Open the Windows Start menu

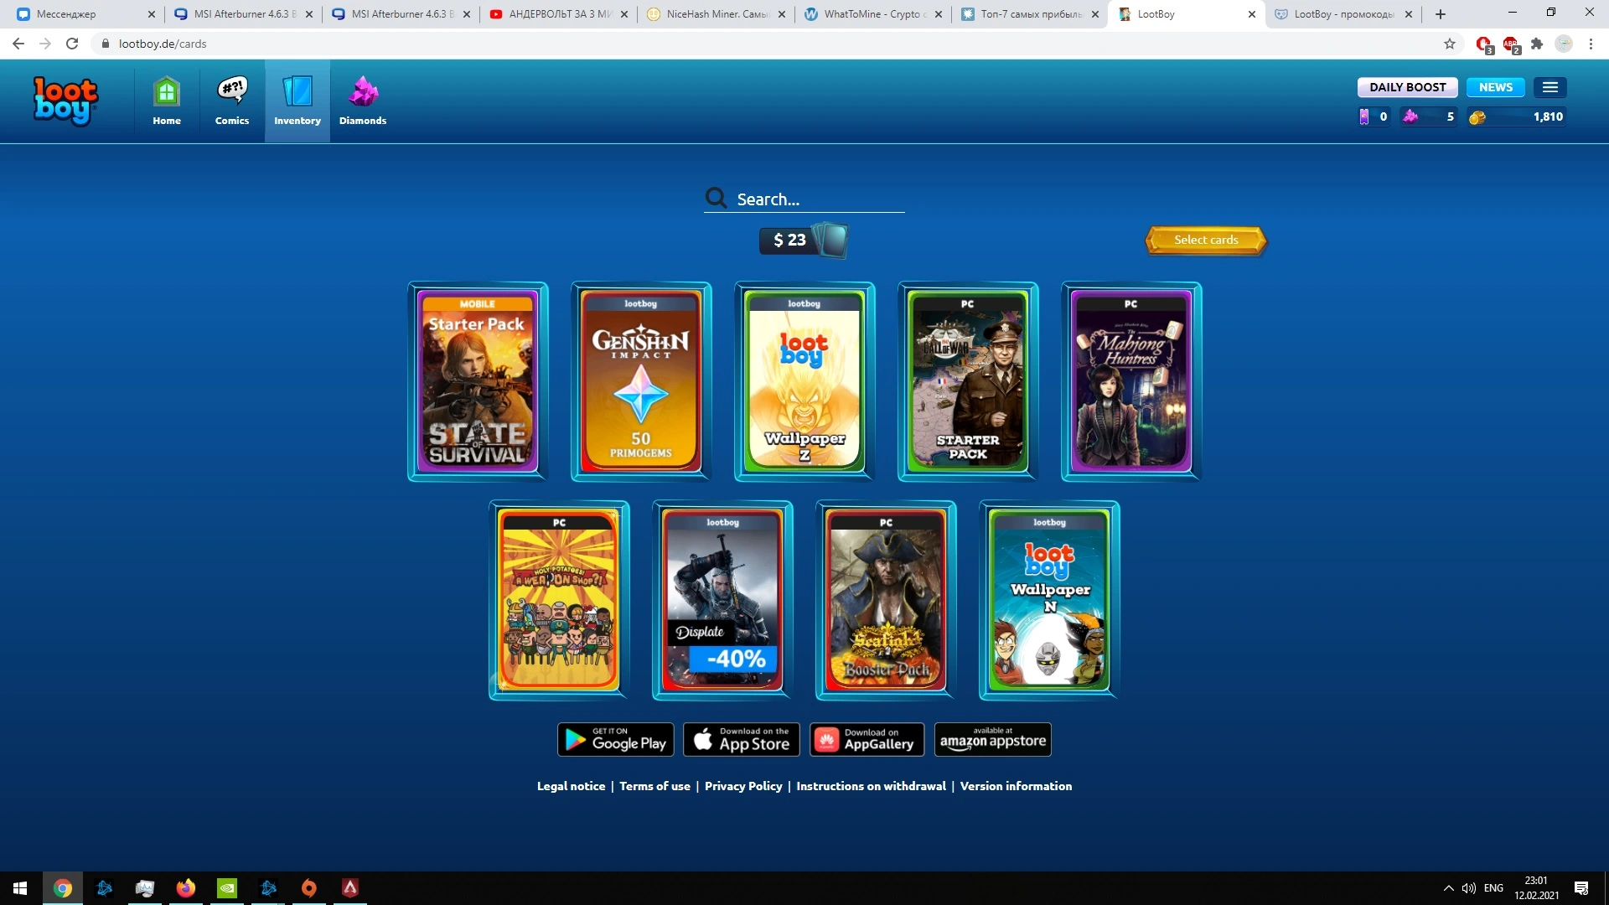pos(20,888)
